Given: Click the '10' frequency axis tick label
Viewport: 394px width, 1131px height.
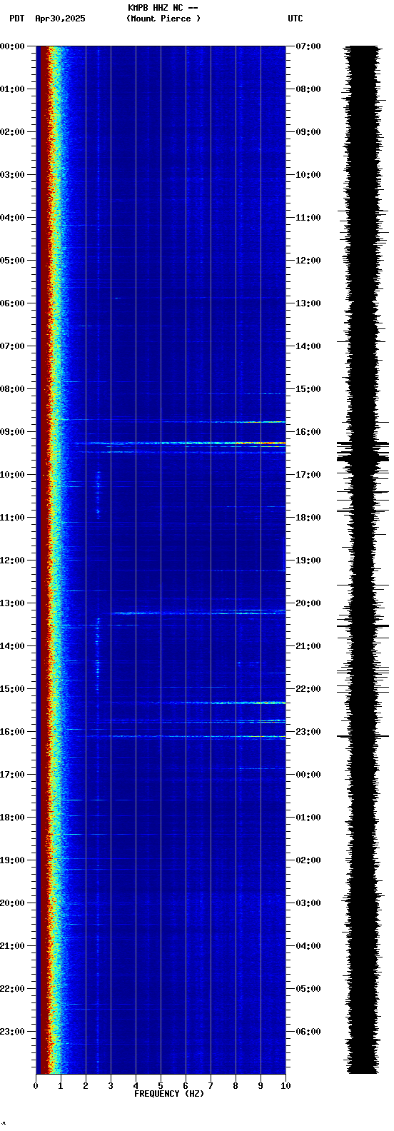Looking at the screenshot, I should 286,1086.
